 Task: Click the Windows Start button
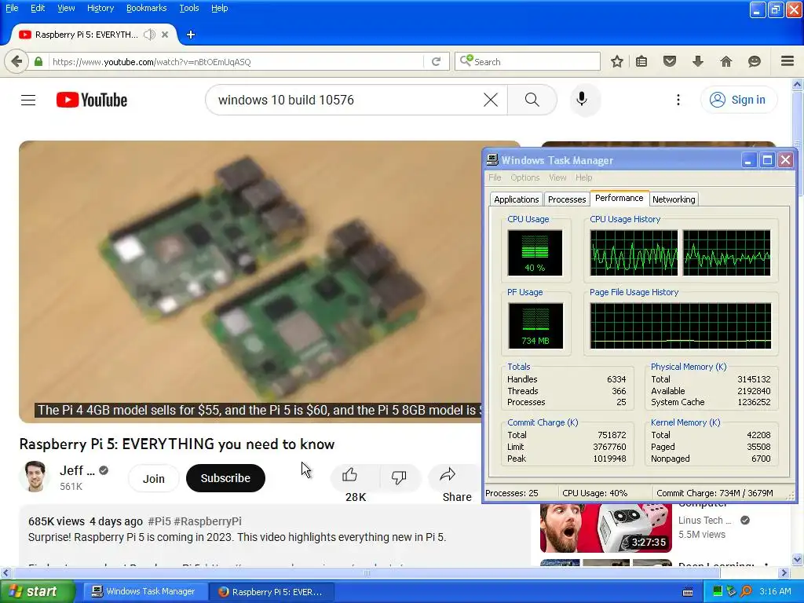37,591
